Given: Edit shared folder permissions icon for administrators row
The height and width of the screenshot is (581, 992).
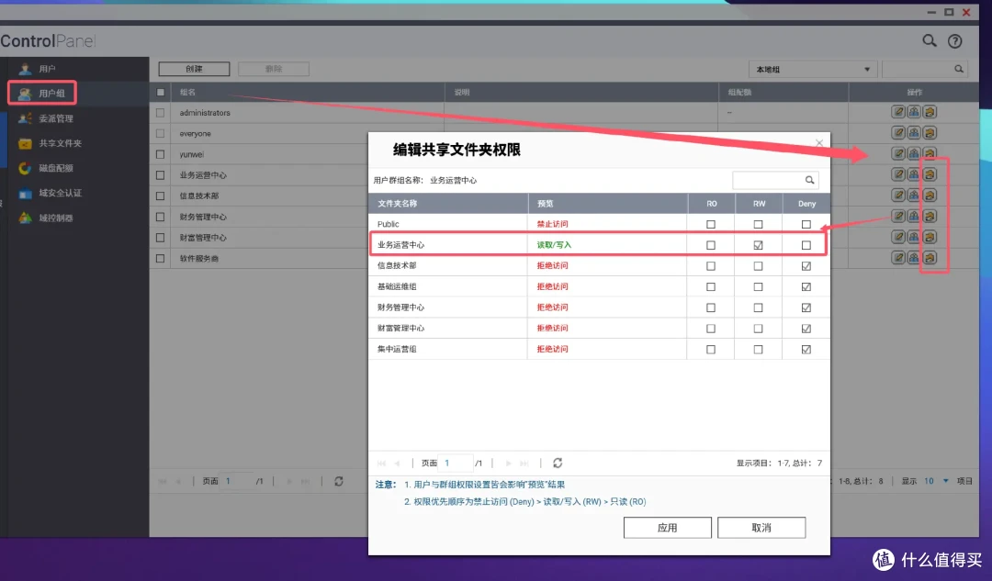Looking at the screenshot, I should [x=930, y=112].
